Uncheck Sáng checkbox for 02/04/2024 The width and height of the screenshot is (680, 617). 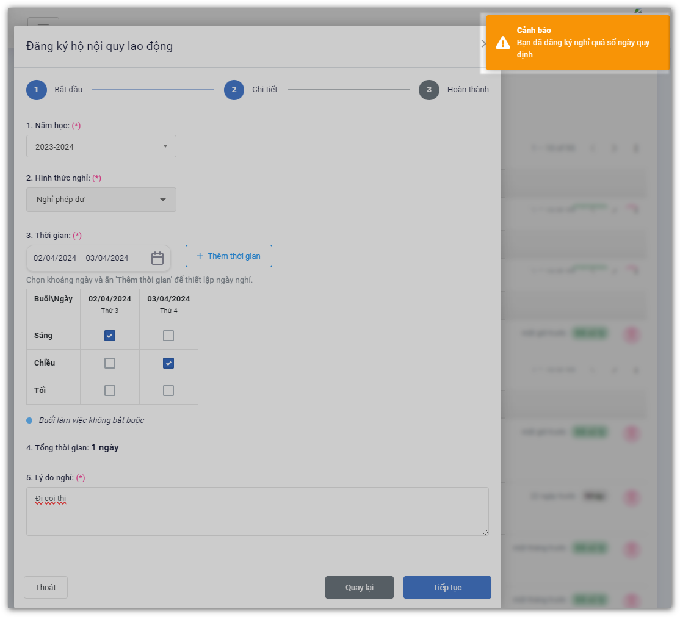110,336
